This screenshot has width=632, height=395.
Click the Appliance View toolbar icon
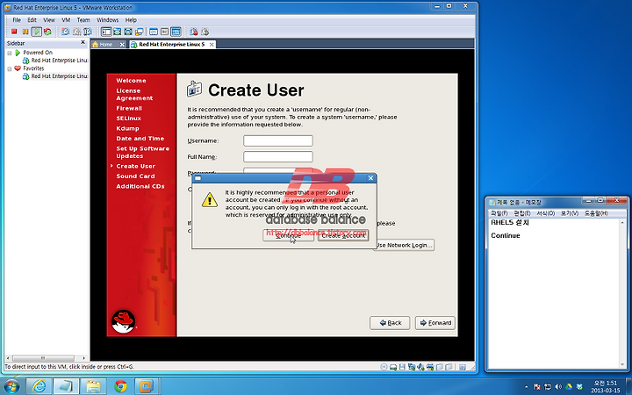click(x=164, y=32)
